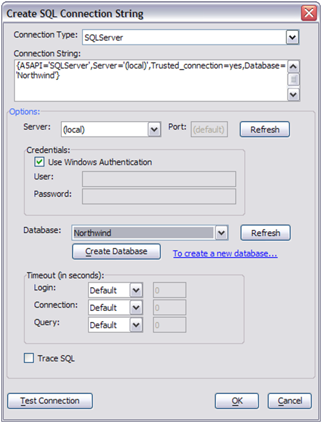
Task: Click the Create Database button
Action: [x=117, y=252]
